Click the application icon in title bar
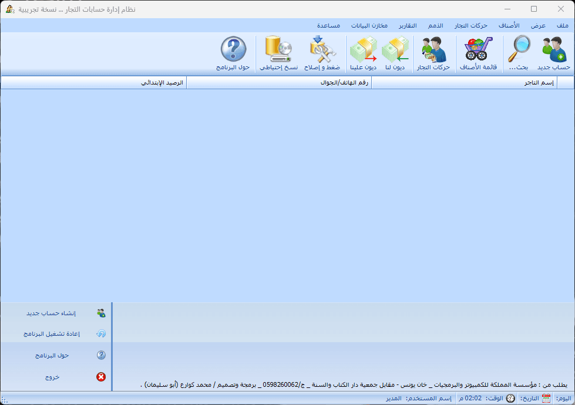 [10, 9]
